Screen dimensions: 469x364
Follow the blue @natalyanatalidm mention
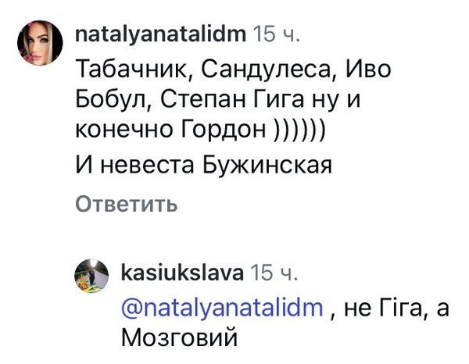coord(222,308)
